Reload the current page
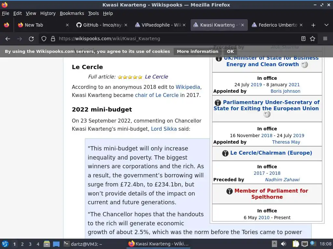The height and width of the screenshot is (249, 333). click(x=31, y=39)
